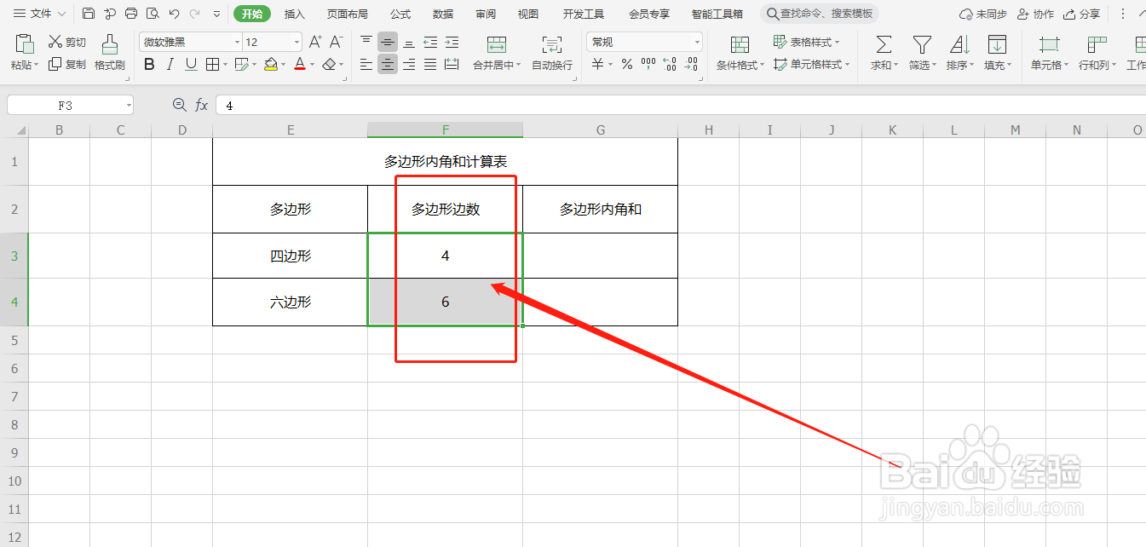1146x547 pixels.
Task: Toggle underline formatting
Action: pos(189,64)
